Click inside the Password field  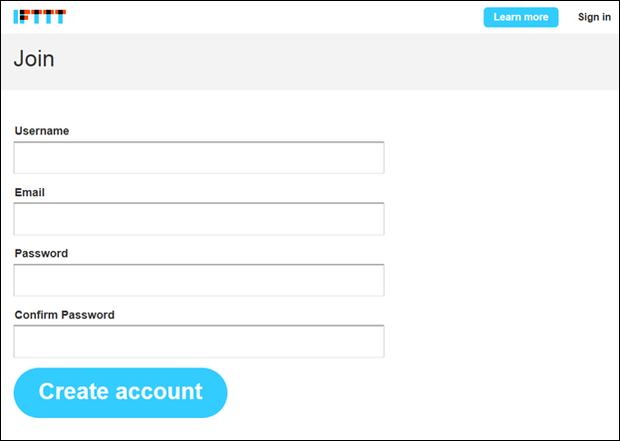click(x=199, y=280)
